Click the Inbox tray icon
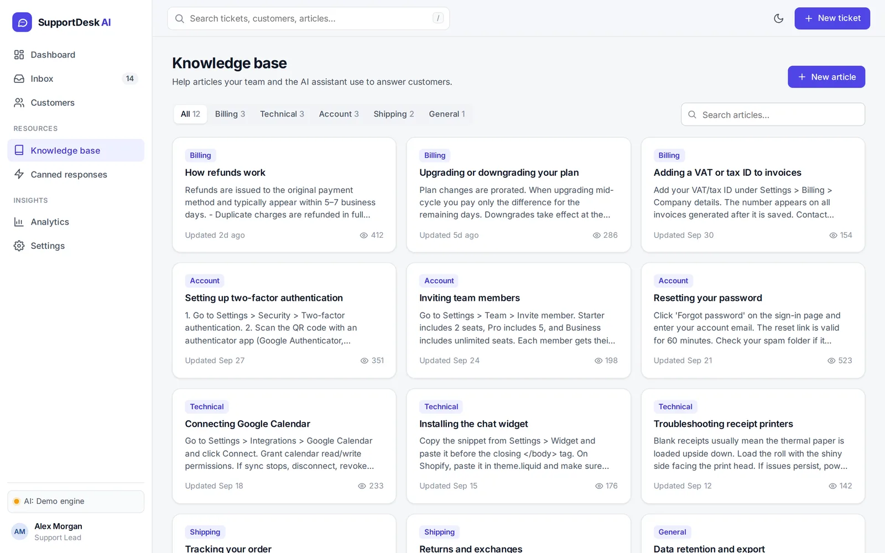Screen dimensions: 885x553 click(x=19, y=79)
